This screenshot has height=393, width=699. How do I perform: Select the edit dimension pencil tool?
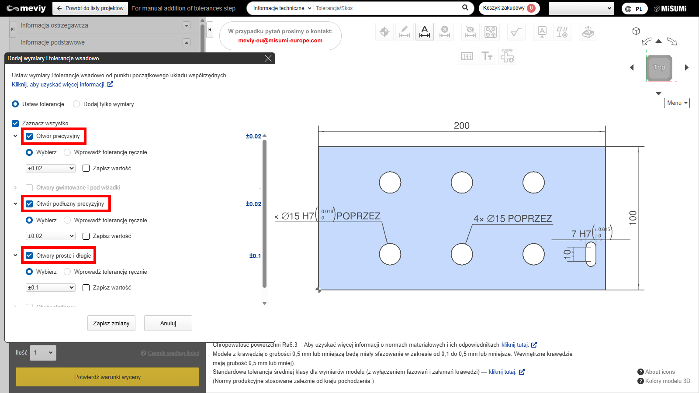point(405,32)
